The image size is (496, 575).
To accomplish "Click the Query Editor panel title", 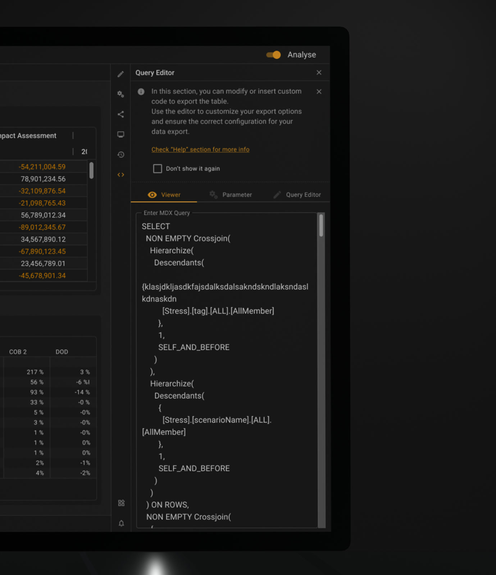I will tap(155, 73).
